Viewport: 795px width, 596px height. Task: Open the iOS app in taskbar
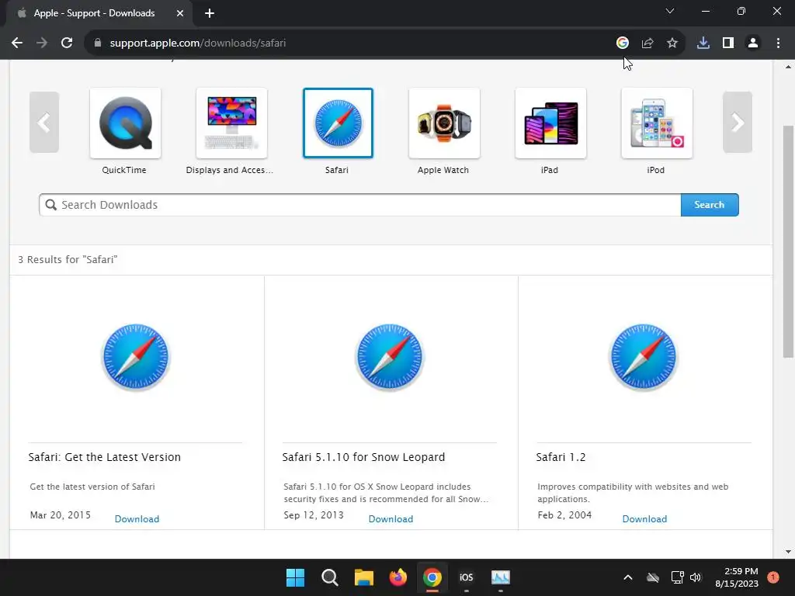coord(467,577)
